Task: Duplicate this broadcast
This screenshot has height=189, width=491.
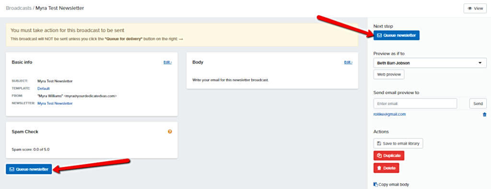Action: (x=388, y=155)
